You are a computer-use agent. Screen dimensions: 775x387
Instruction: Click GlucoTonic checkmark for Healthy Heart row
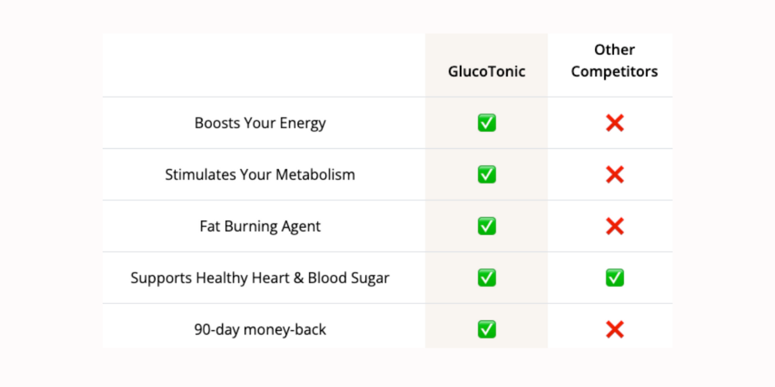pos(486,278)
